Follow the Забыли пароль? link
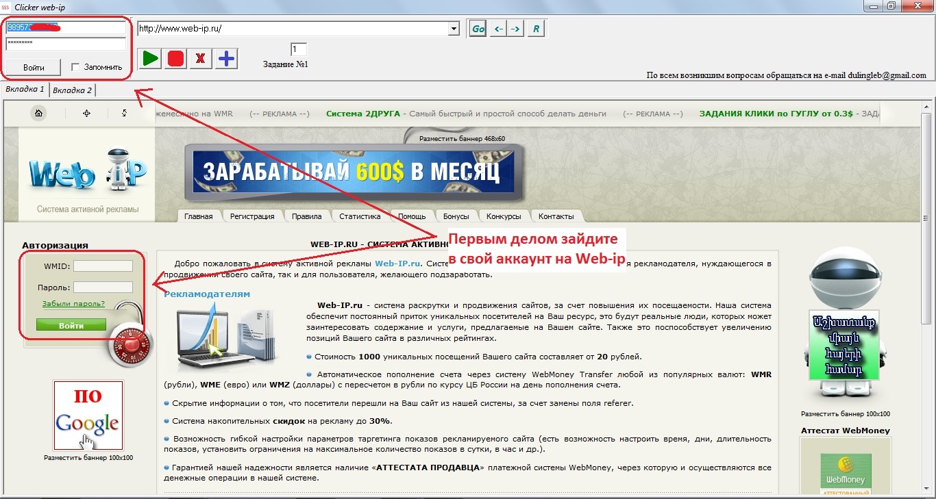 coord(73,303)
